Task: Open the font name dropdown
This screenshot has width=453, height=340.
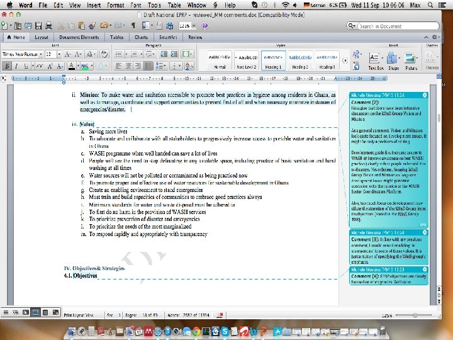Action: (41, 54)
